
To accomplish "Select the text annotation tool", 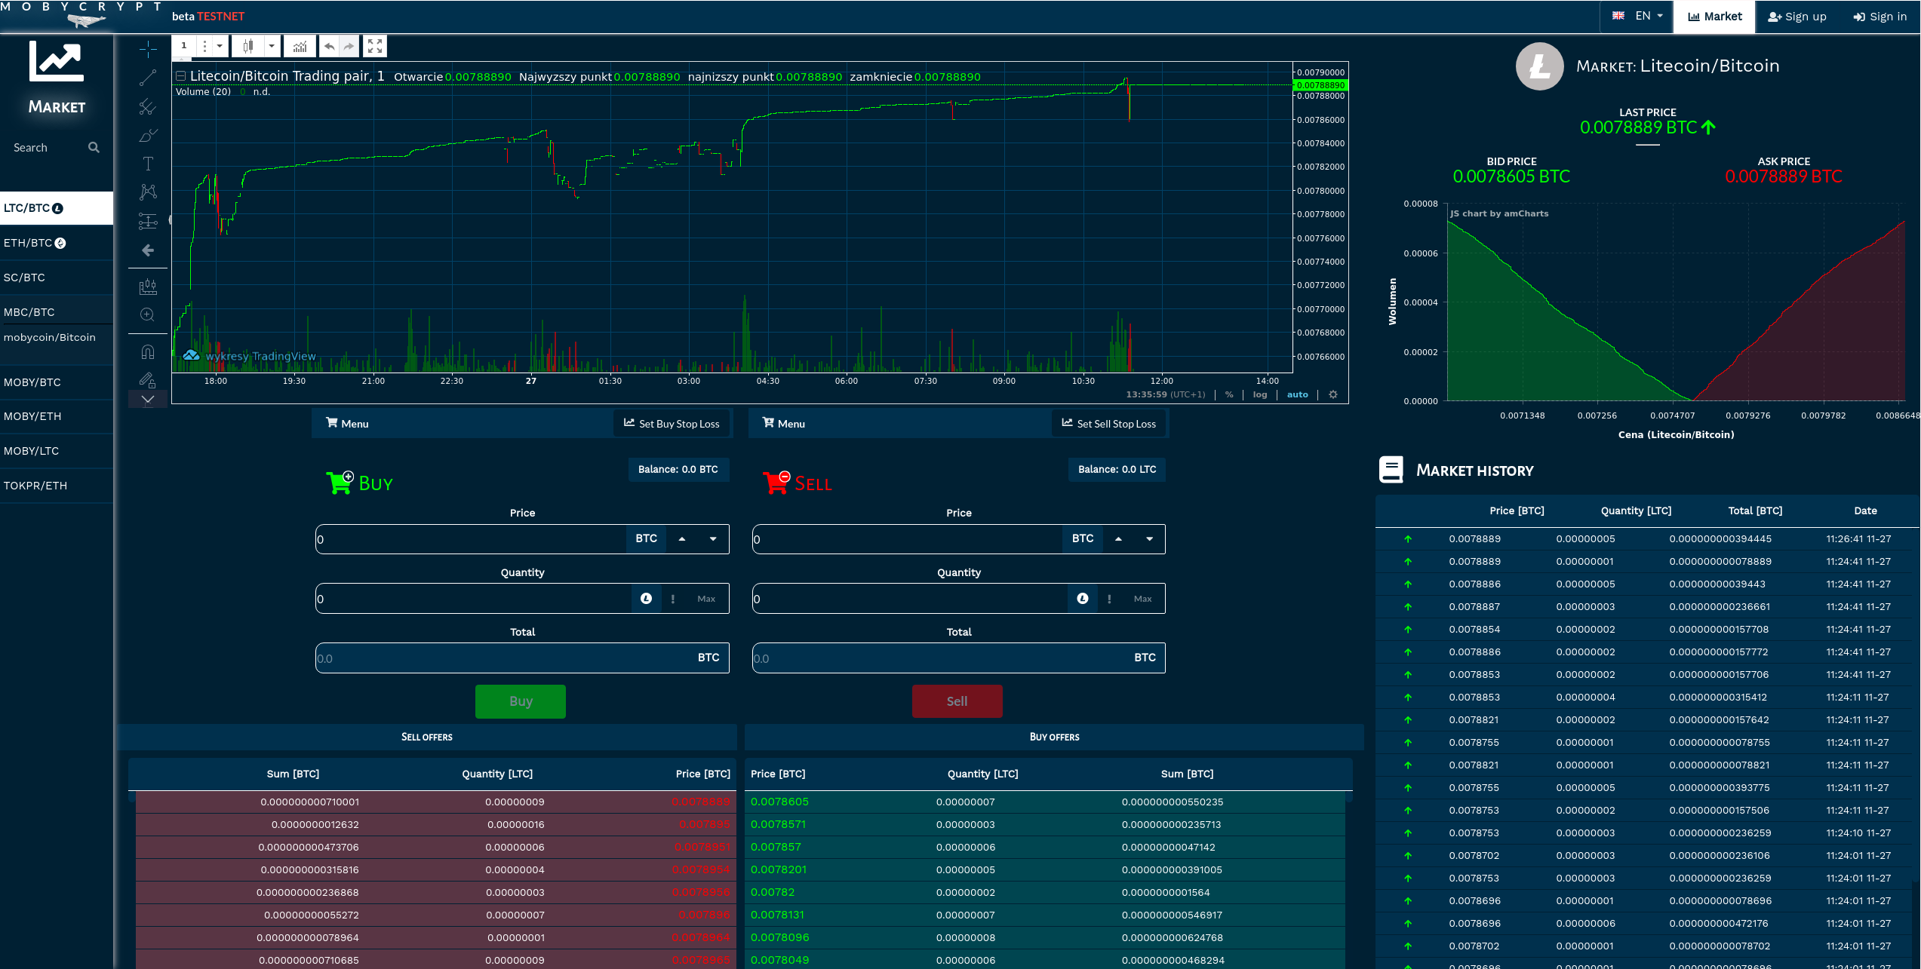I will pyautogui.click(x=148, y=164).
